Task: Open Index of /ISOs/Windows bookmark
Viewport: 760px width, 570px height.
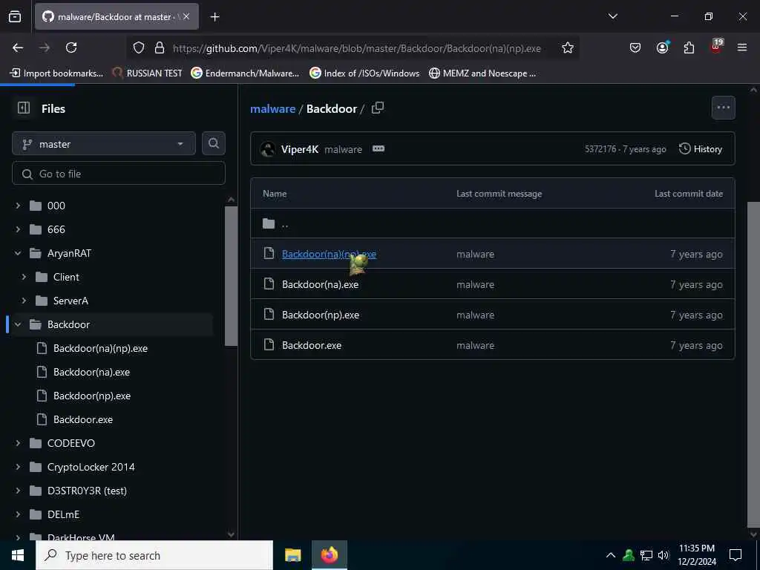Action: coord(364,73)
